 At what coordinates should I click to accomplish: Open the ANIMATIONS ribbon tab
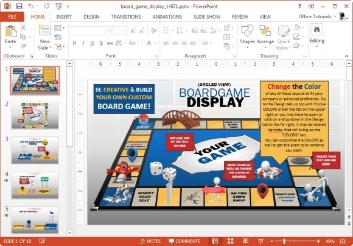coord(167,17)
